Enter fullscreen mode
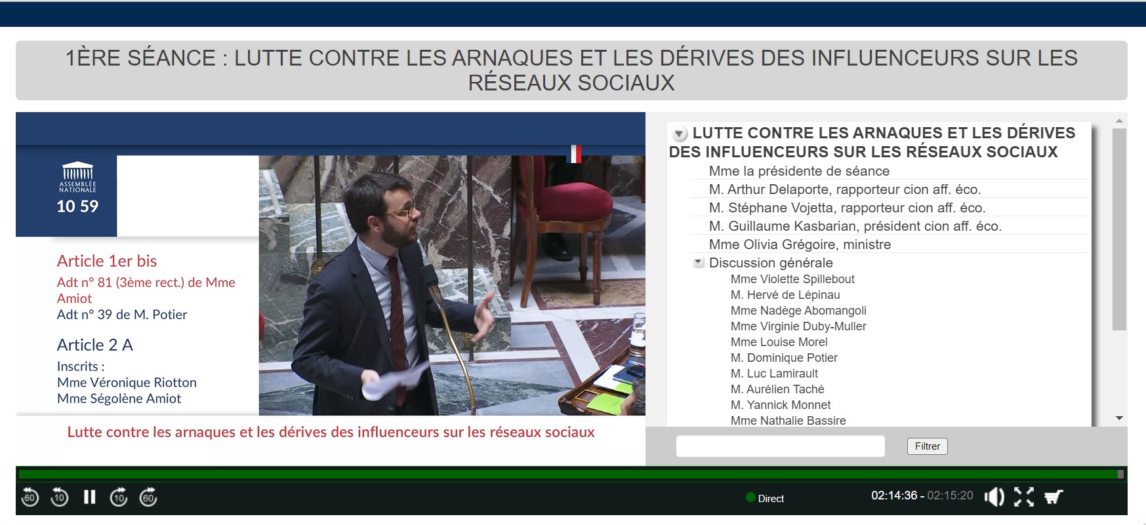Screen dimensions: 1146x525 [x=1024, y=497]
